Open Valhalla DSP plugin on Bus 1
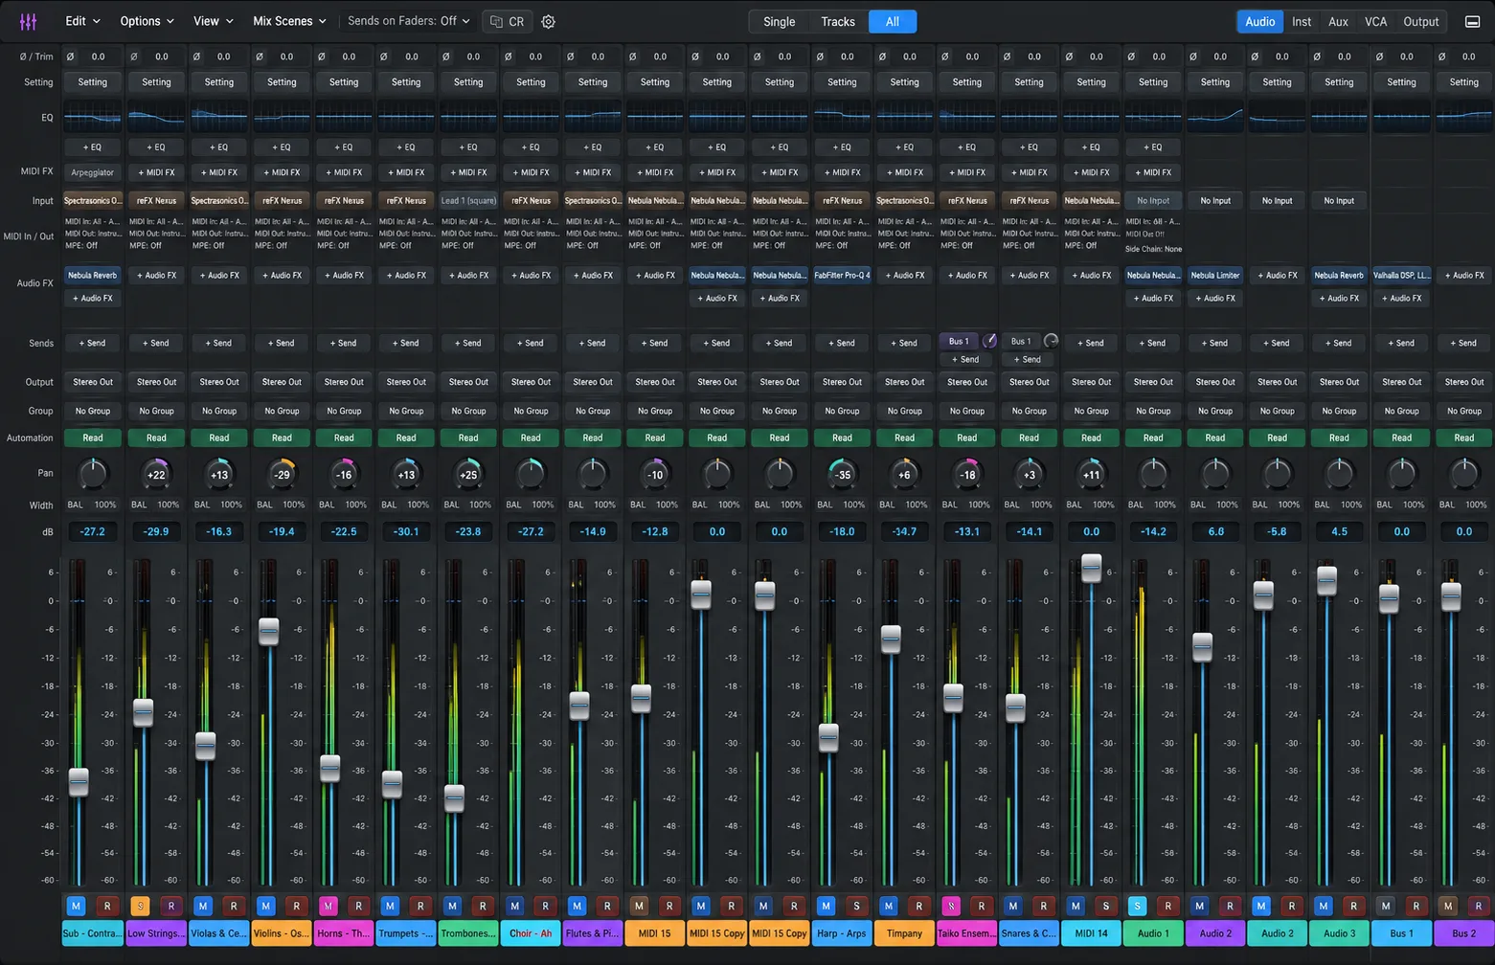Screen dimensions: 1495x965 pyautogui.click(x=1402, y=275)
